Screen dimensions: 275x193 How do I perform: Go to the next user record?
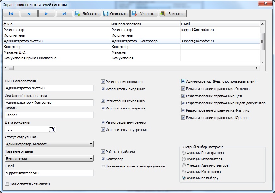[x=46, y=14]
